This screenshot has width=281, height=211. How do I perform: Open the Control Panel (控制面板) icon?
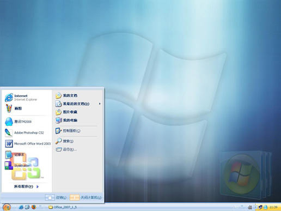[59, 131]
